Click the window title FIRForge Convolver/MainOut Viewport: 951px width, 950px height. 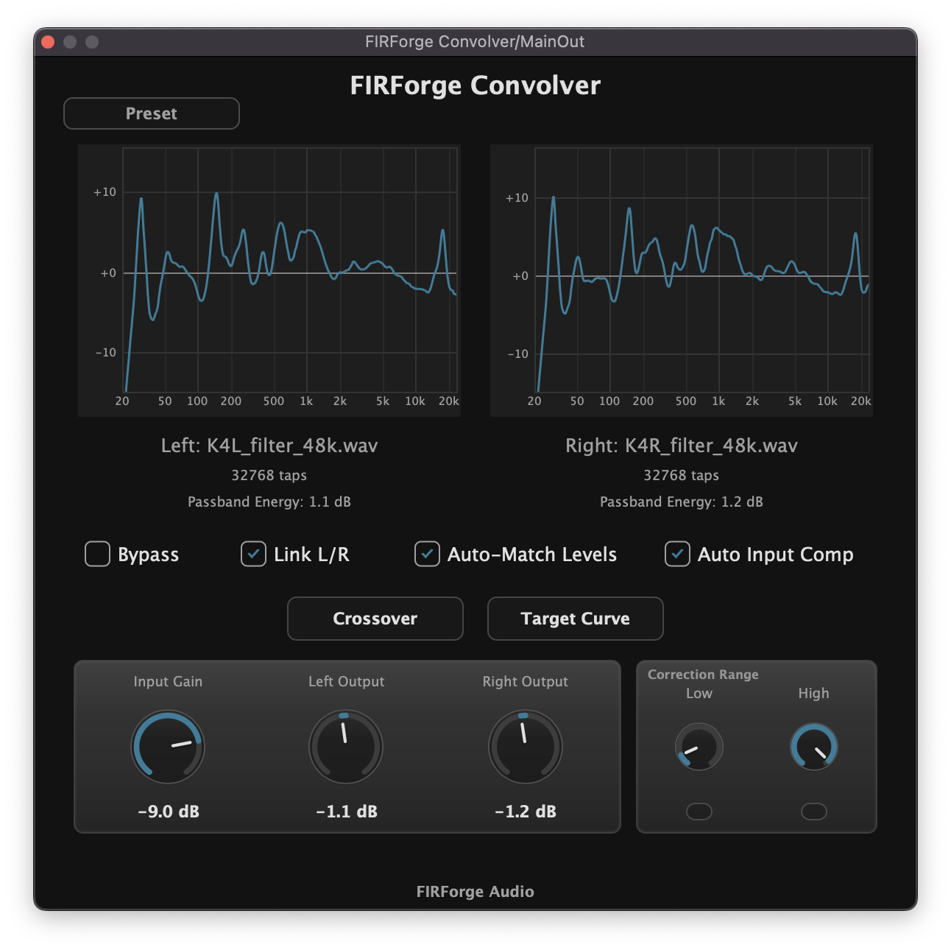pos(475,42)
